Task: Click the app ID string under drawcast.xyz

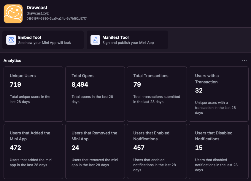Action: point(56,18)
